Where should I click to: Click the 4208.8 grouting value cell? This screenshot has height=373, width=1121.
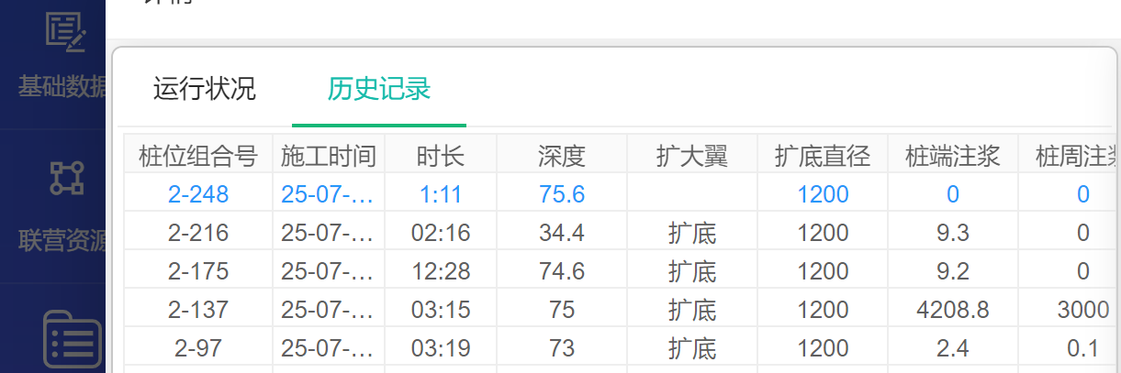(x=952, y=310)
